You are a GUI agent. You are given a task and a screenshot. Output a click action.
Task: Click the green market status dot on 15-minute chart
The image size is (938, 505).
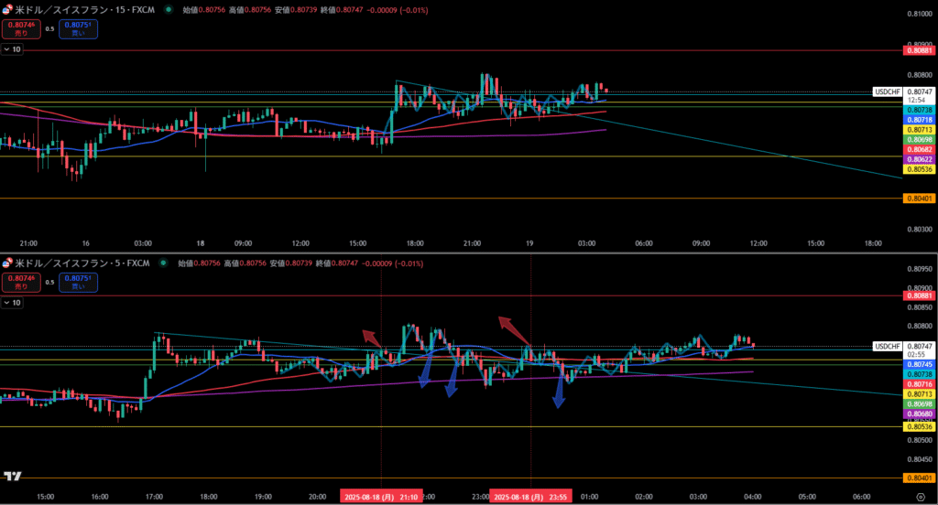coord(168,9)
